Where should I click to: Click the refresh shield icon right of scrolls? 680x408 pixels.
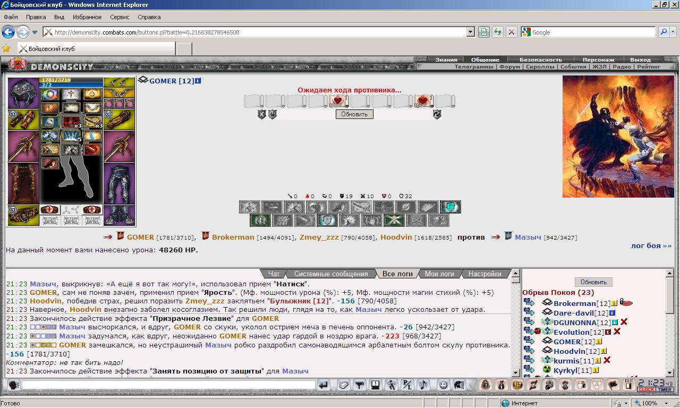click(x=437, y=114)
